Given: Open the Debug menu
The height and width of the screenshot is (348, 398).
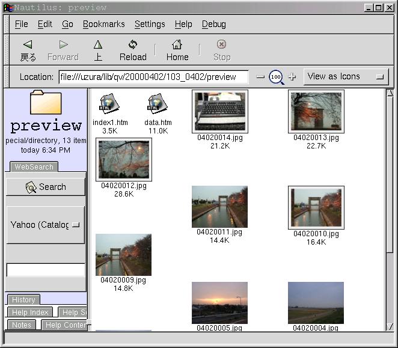Looking at the screenshot, I should [x=213, y=24].
